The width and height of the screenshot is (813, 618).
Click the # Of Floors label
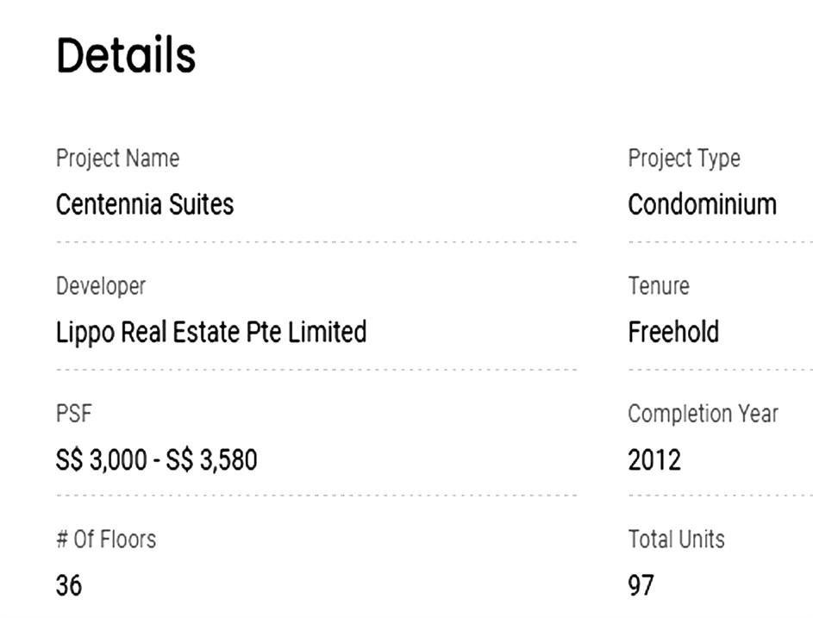(x=106, y=540)
